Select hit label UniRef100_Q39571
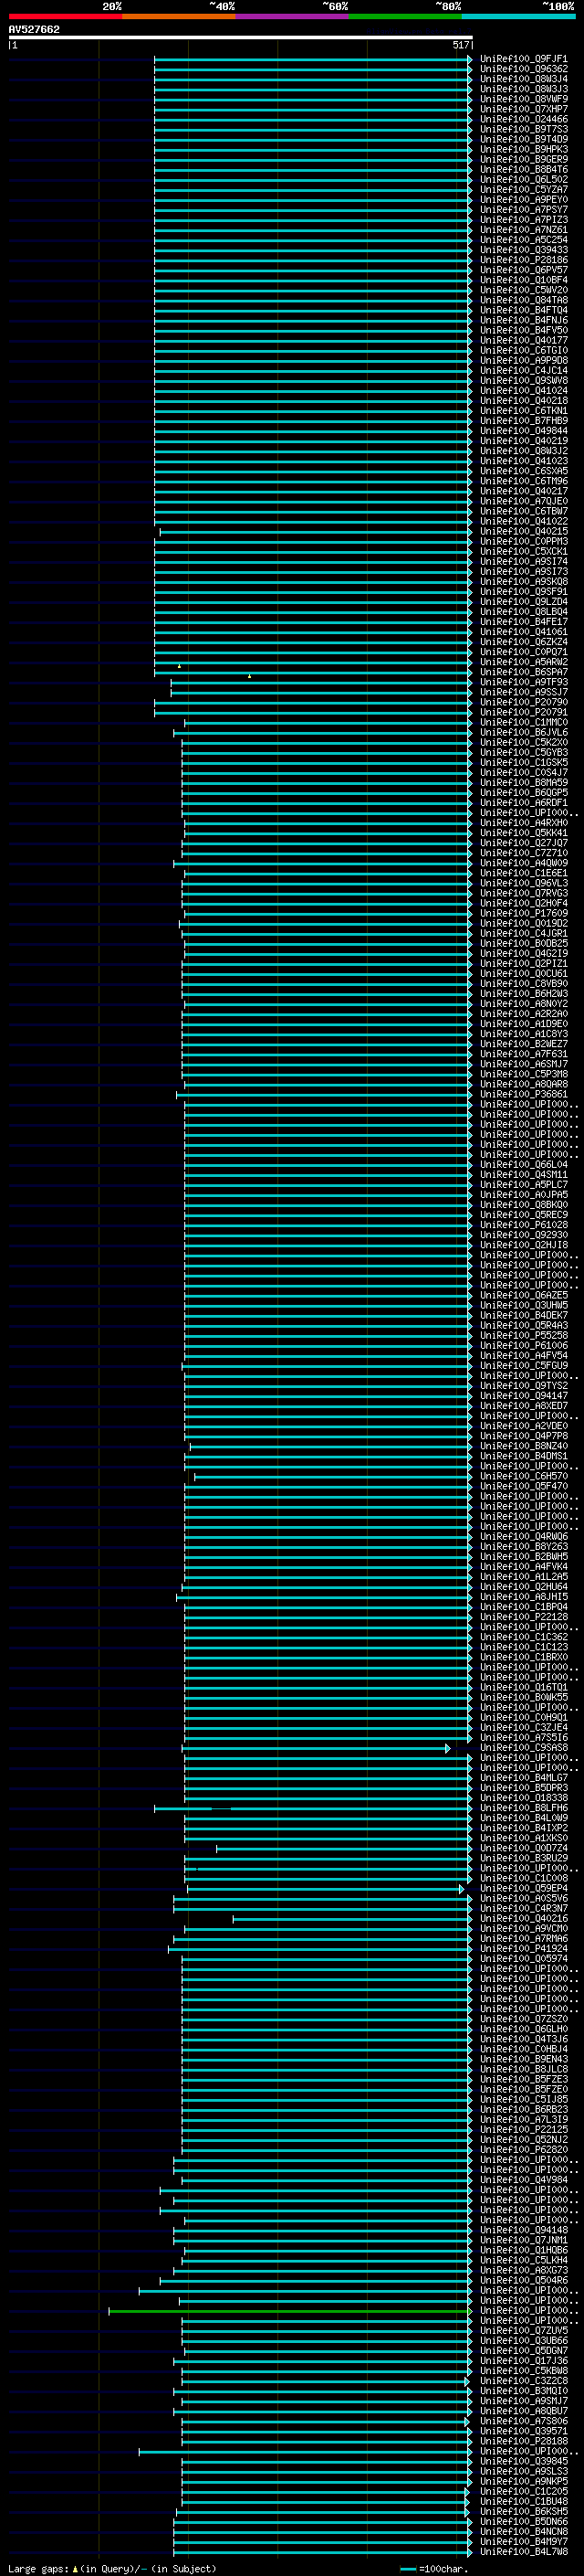Image resolution: width=584 pixels, height=2576 pixels. (523, 2431)
